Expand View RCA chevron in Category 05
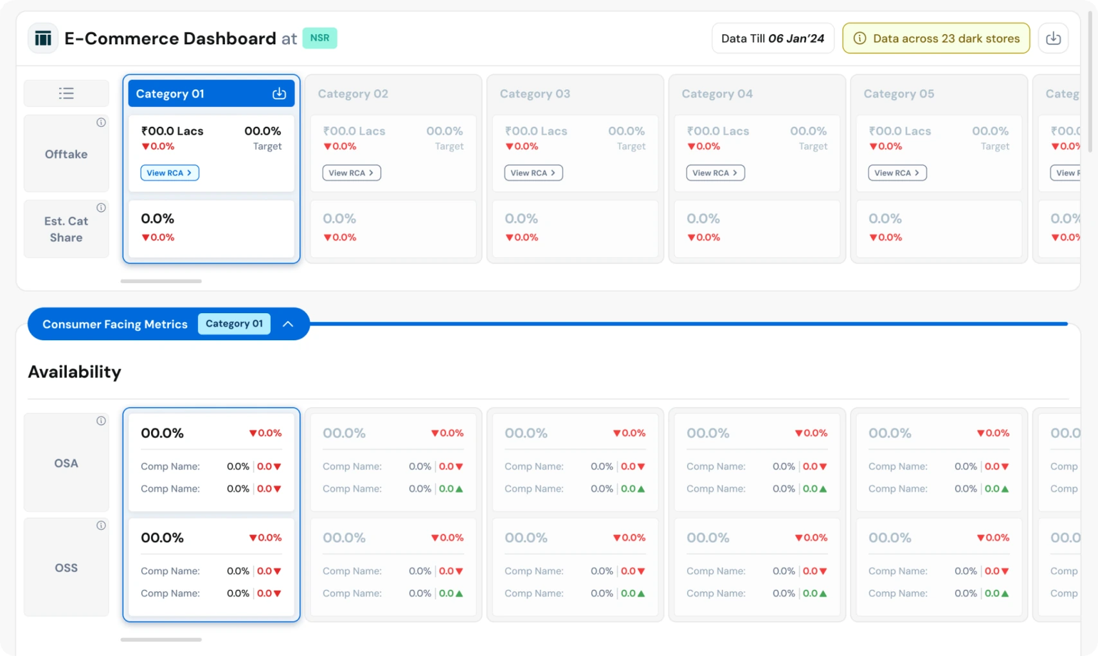The width and height of the screenshot is (1098, 656). point(917,173)
